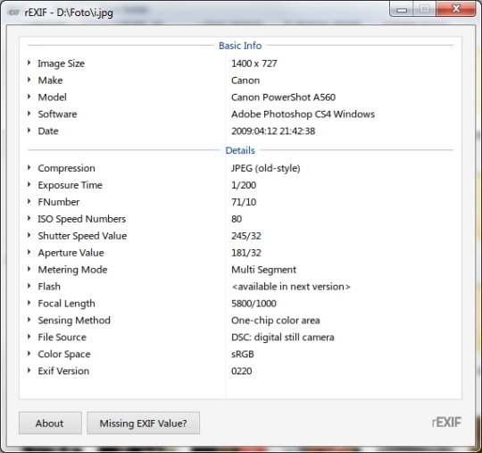
Task: Close the rEXIF window
Action: (456, 9)
